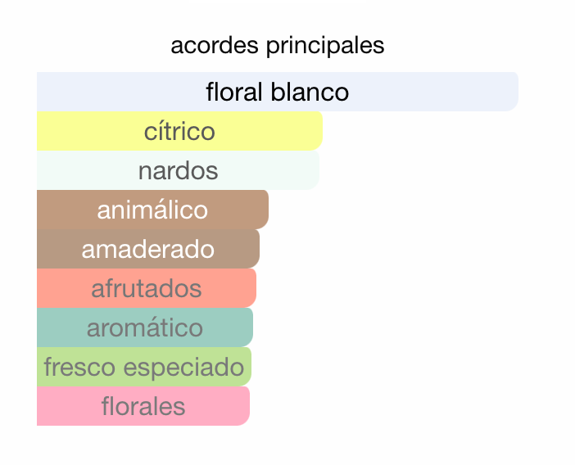Click the 'nardos' text label
The width and height of the screenshot is (575, 465).
click(x=178, y=170)
